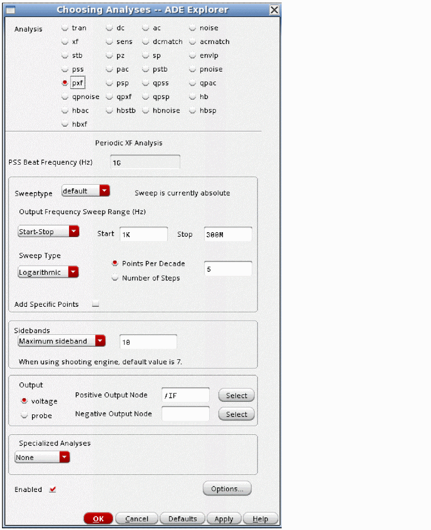Pick the hbsp analysis option
The height and width of the screenshot is (530, 431).
tap(192, 111)
